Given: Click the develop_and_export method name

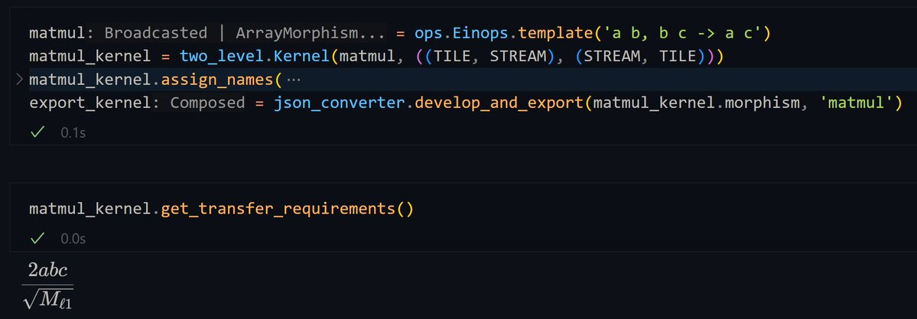Looking at the screenshot, I should pos(499,103).
